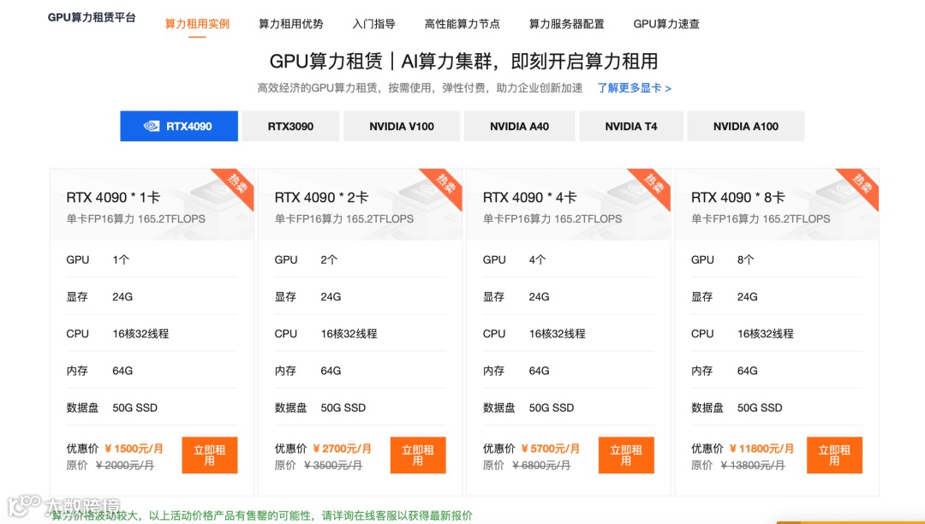This screenshot has height=524, width=925.
Task: Switch to the RTX3090 tab
Action: tap(290, 126)
